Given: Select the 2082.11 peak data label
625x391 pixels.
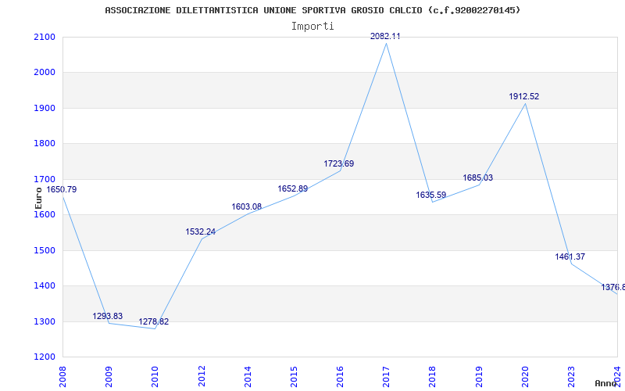Looking at the screenshot, I should point(385,36).
